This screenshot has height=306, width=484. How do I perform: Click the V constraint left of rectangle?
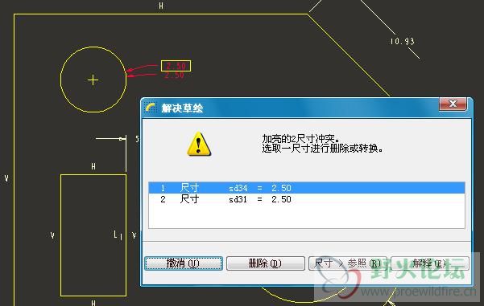coord(52,235)
